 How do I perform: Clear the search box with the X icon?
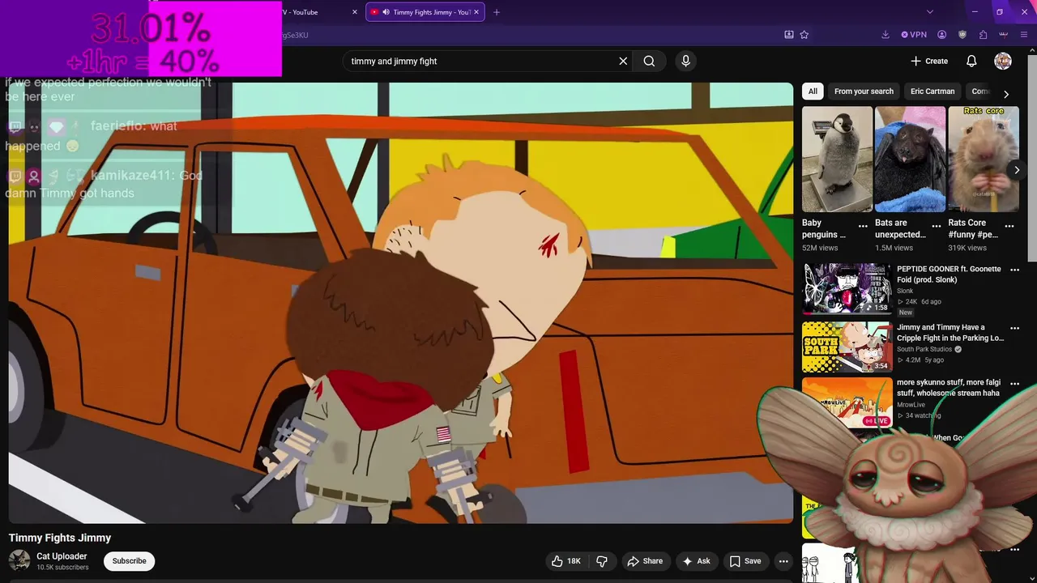coord(623,61)
